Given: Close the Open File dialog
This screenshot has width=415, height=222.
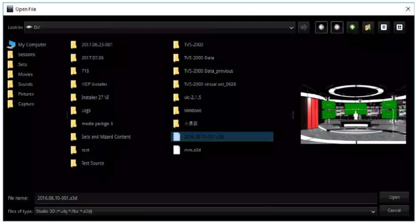Looking at the screenshot, I should 408,9.
